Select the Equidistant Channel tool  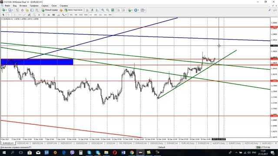(x=30, y=15)
